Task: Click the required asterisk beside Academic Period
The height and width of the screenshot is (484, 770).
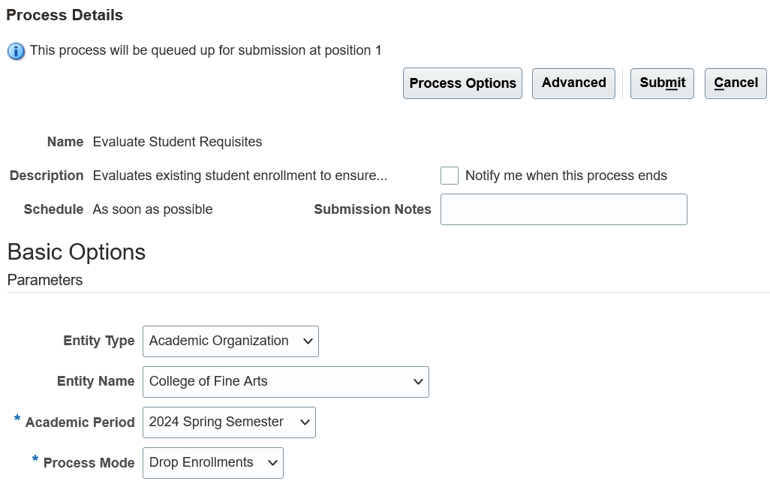Action: point(17,419)
